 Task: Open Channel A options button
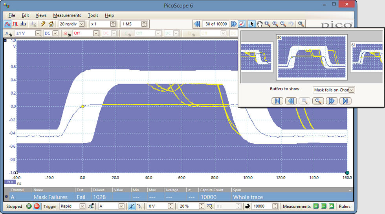(9, 33)
